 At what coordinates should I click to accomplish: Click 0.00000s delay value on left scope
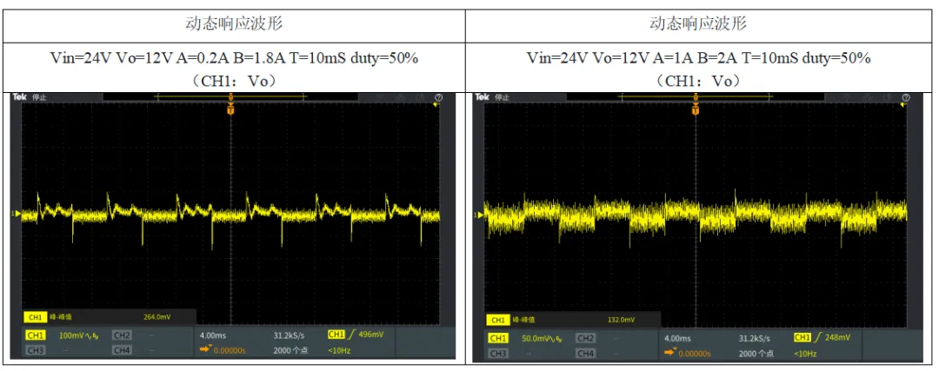(229, 351)
